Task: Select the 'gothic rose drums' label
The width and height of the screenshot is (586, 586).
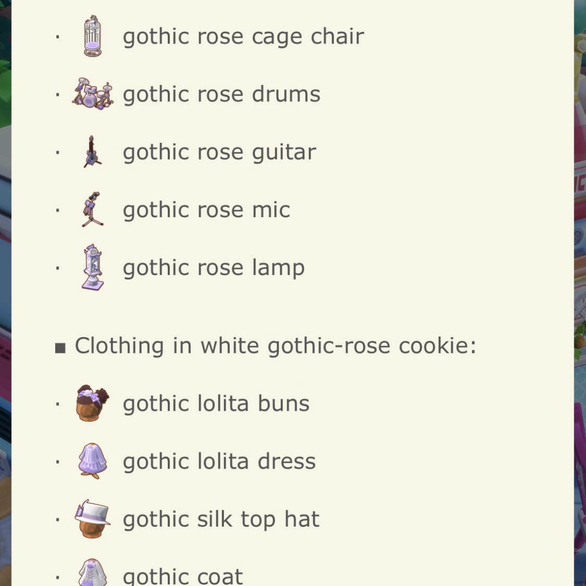Action: [x=222, y=94]
